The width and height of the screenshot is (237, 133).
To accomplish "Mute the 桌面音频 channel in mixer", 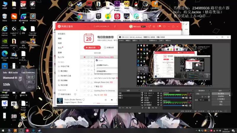I will coord(187,98).
